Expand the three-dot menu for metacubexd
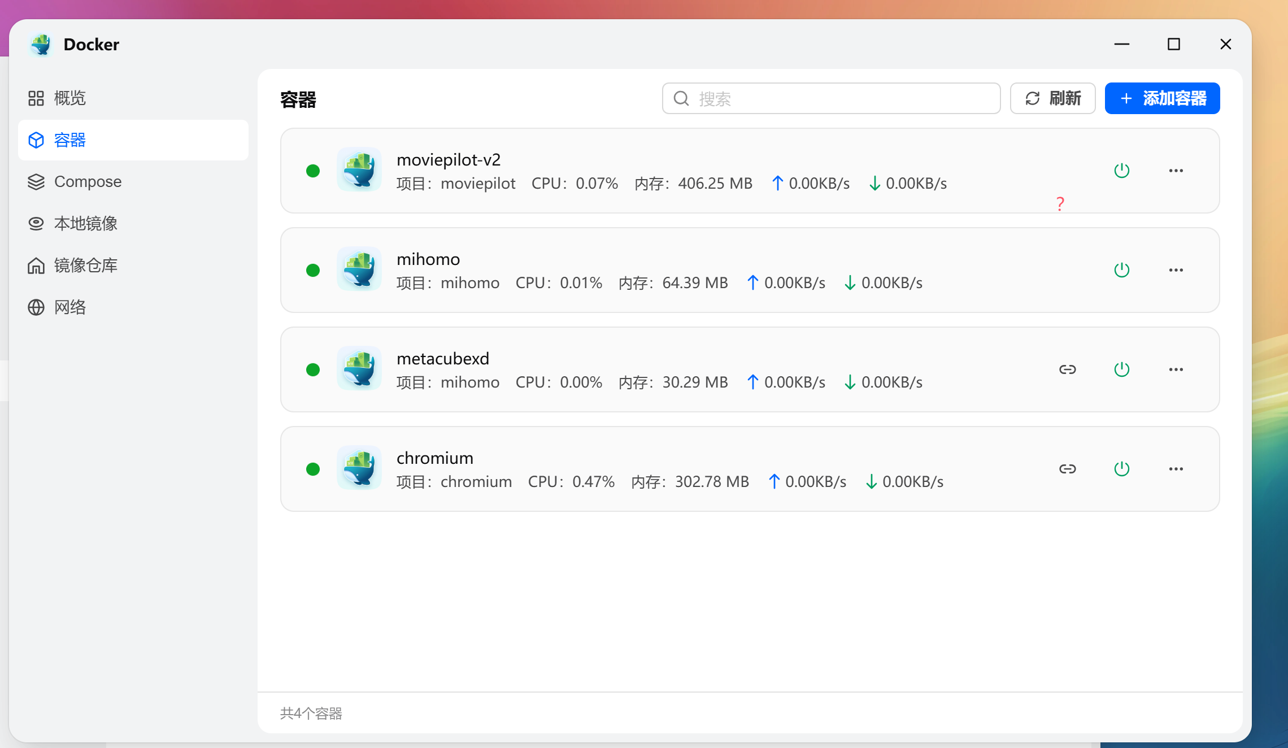This screenshot has width=1288, height=748. coord(1176,369)
